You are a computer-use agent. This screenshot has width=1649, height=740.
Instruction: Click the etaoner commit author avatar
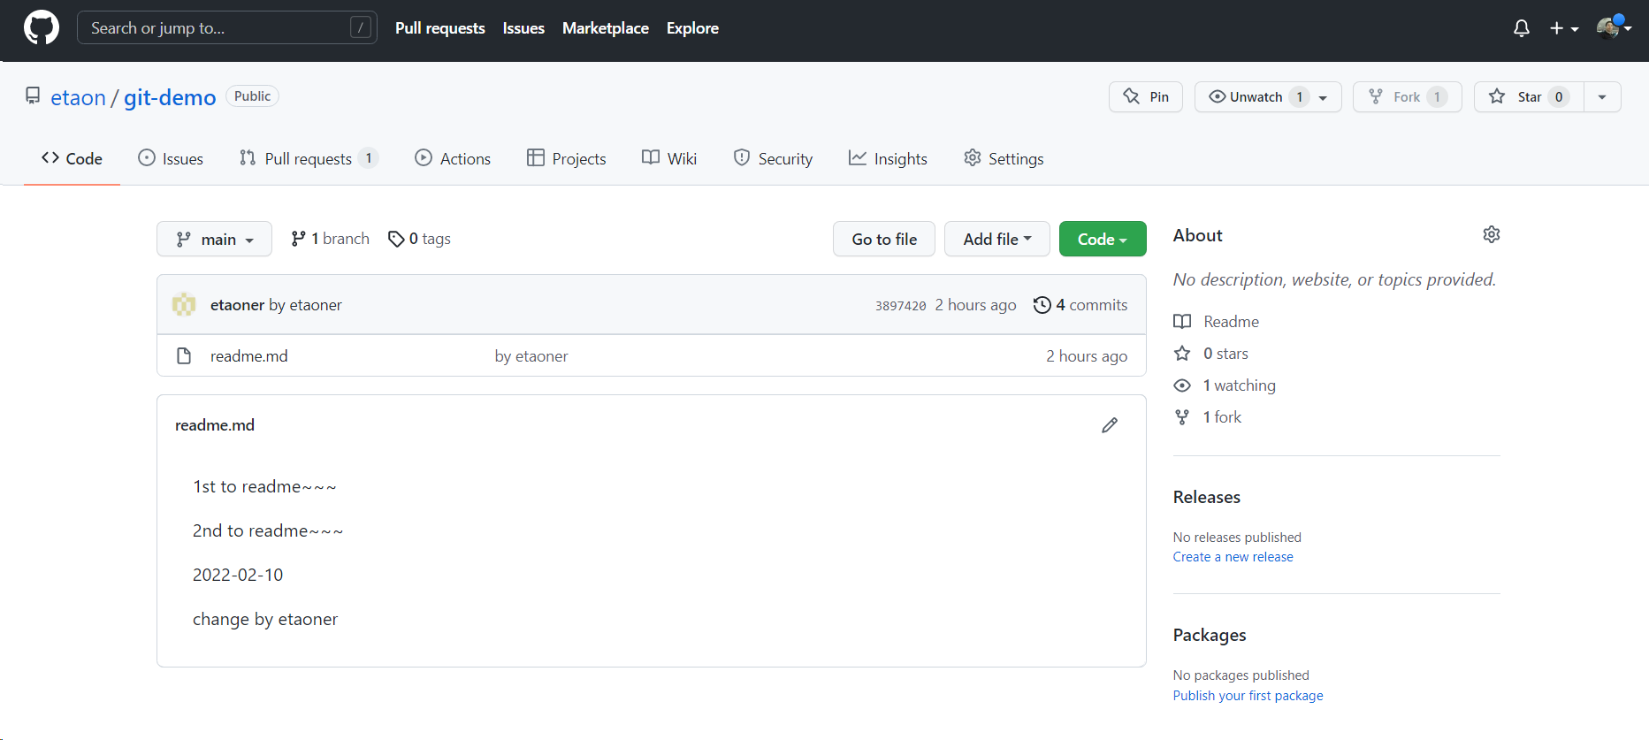click(x=184, y=305)
